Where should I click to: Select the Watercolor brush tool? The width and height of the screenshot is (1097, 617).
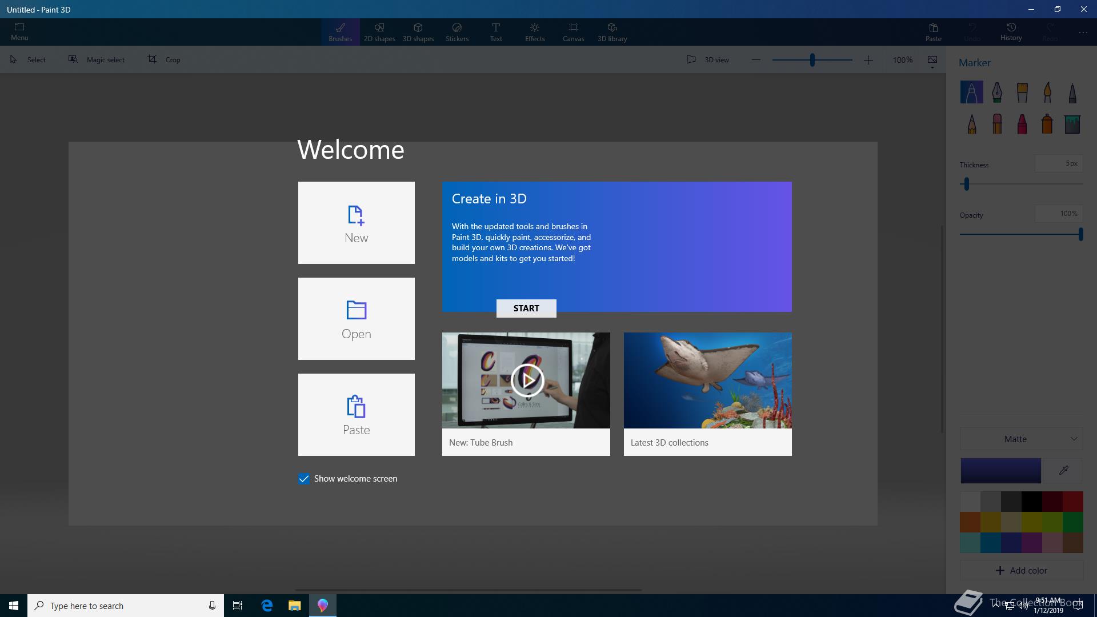point(1047,92)
